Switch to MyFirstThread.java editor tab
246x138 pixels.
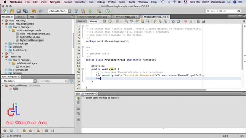[x=125, y=17]
